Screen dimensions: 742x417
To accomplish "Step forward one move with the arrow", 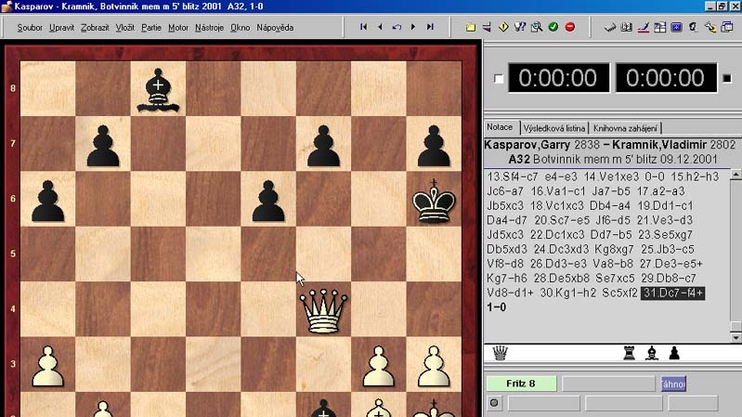I will pyautogui.click(x=413, y=27).
